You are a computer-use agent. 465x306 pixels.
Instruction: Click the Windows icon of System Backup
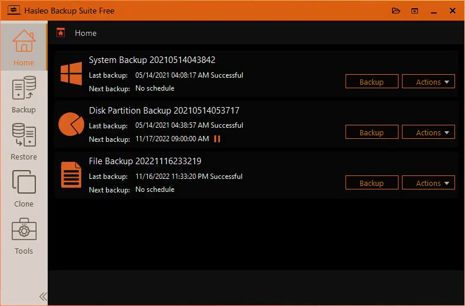coord(71,74)
